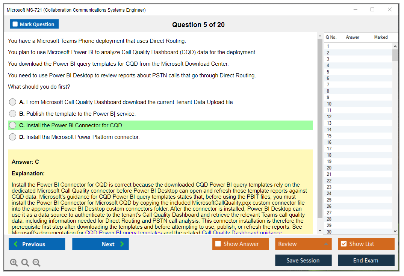
Task: Click the question pane scroll up arrow
Action: [320, 36]
